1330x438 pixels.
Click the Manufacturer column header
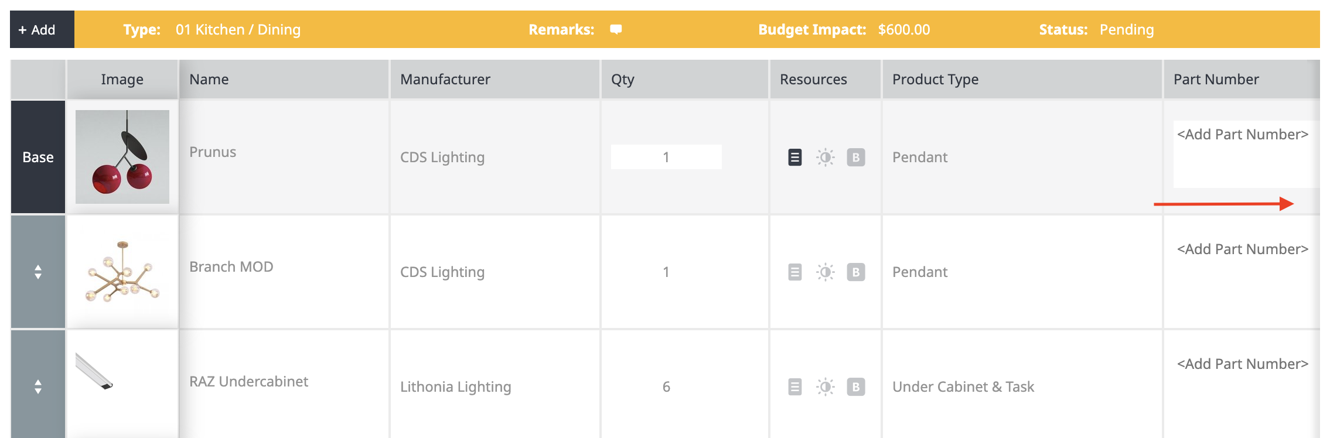[445, 80]
